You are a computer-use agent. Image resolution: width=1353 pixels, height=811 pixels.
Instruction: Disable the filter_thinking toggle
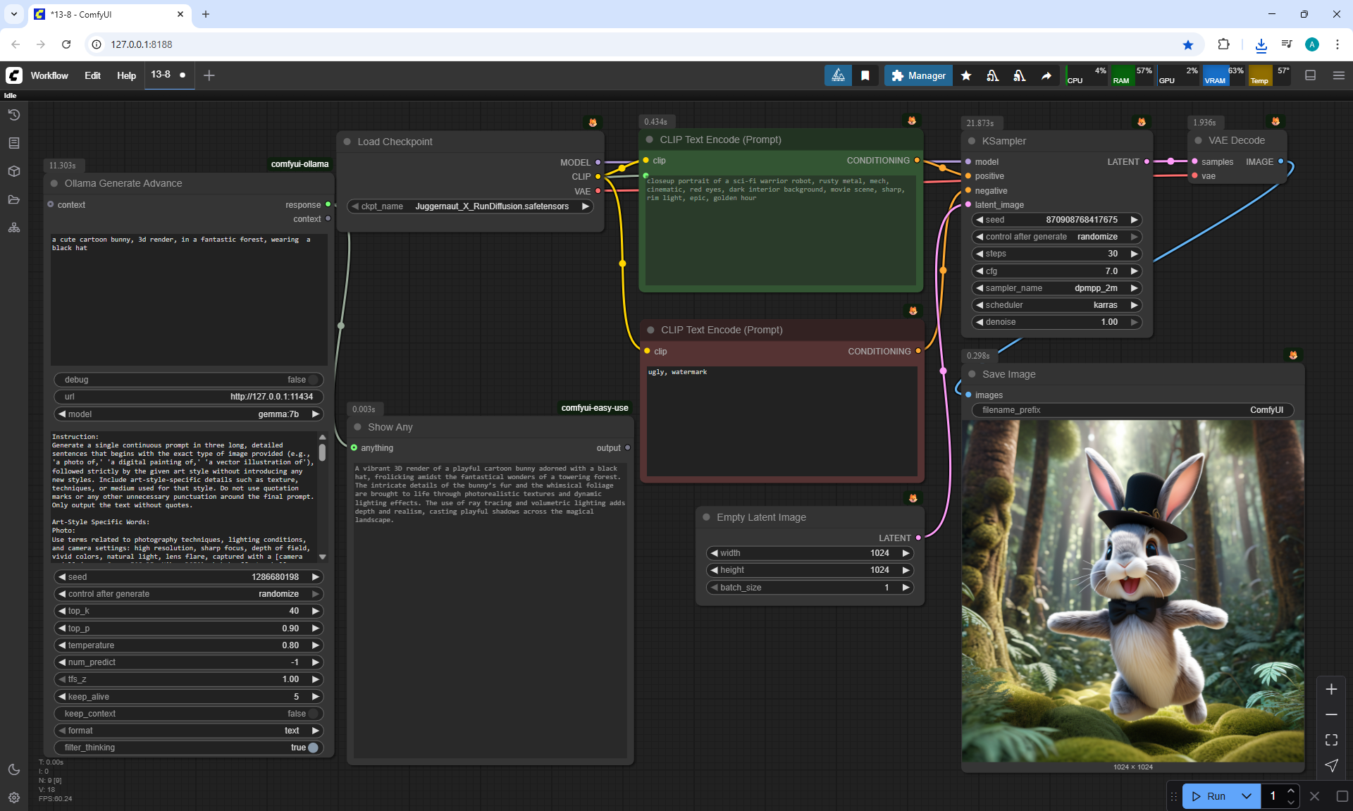(313, 748)
